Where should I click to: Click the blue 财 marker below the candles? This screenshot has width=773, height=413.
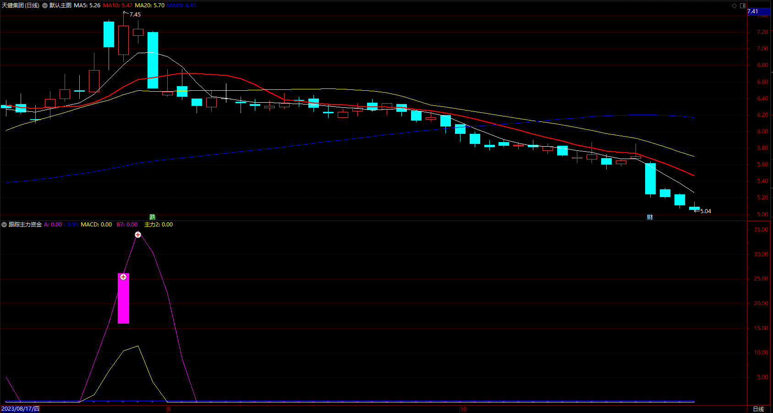coord(650,217)
